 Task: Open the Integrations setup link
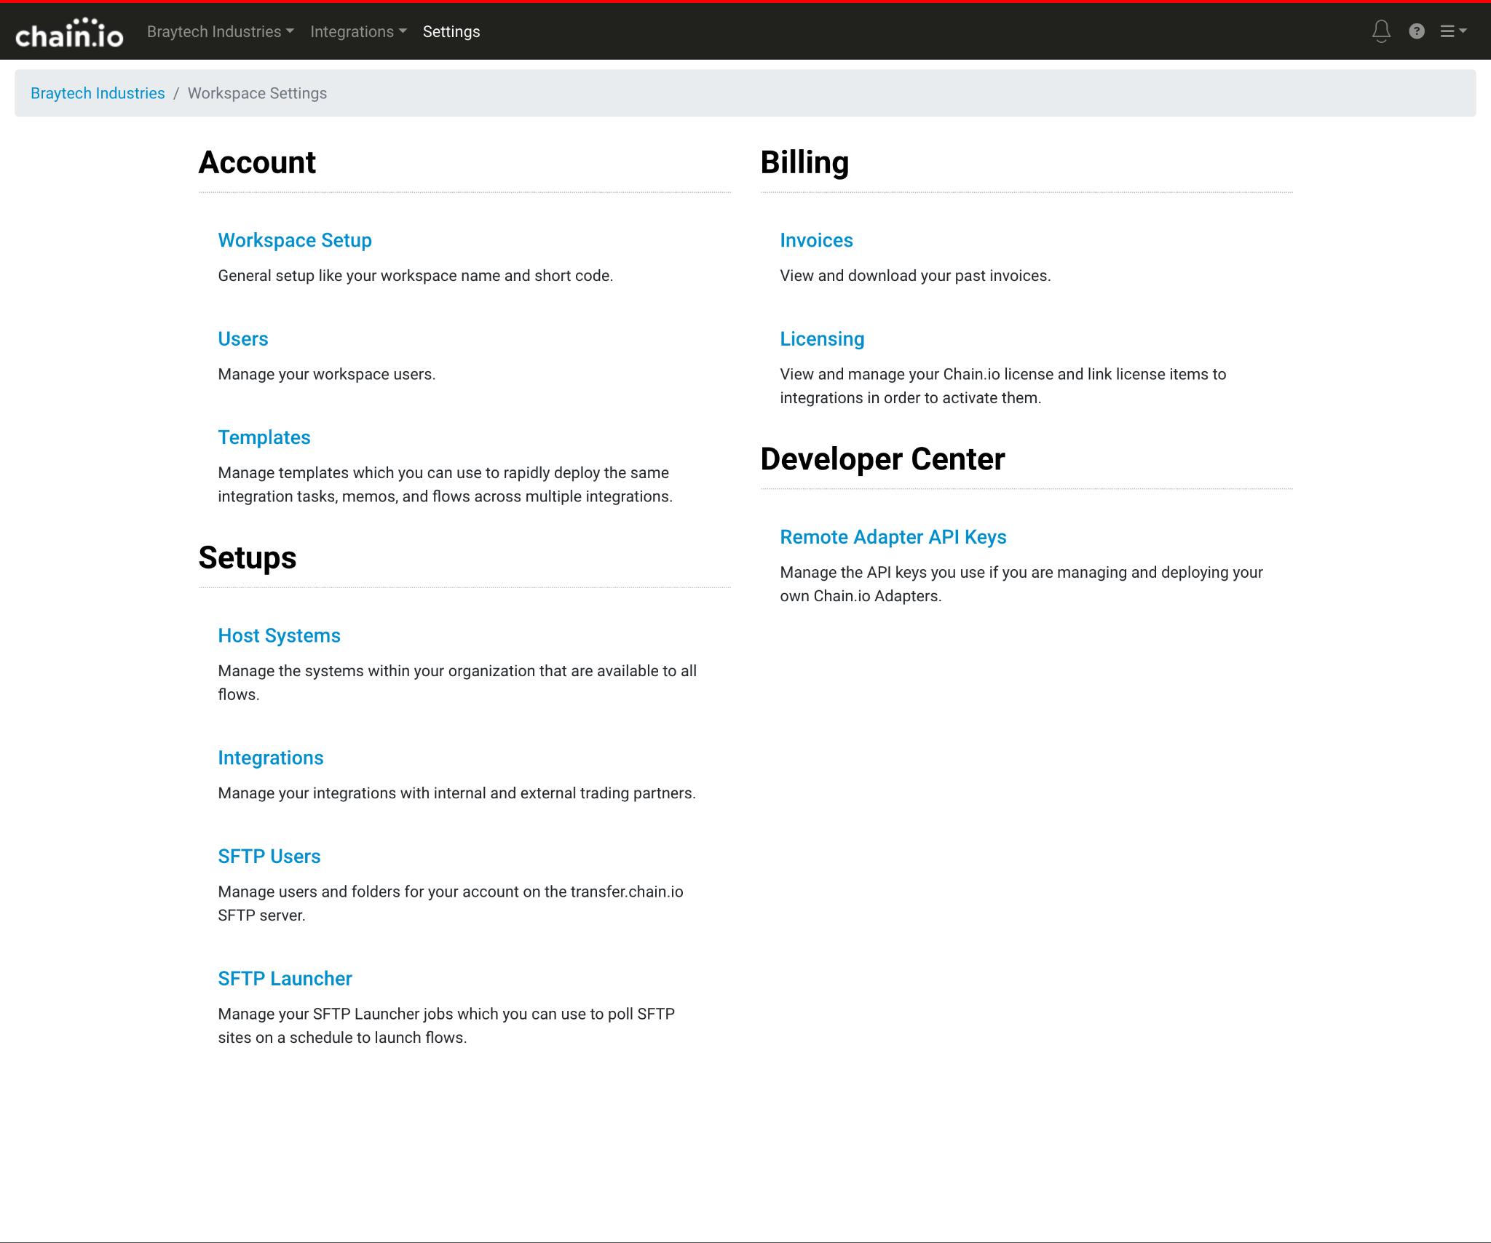coord(271,758)
